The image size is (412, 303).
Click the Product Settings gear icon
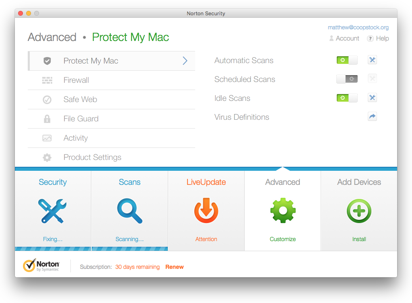[47, 158]
